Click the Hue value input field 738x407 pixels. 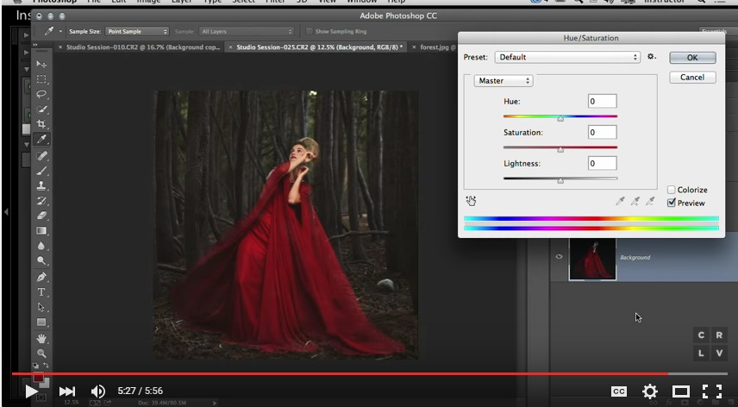pos(602,101)
